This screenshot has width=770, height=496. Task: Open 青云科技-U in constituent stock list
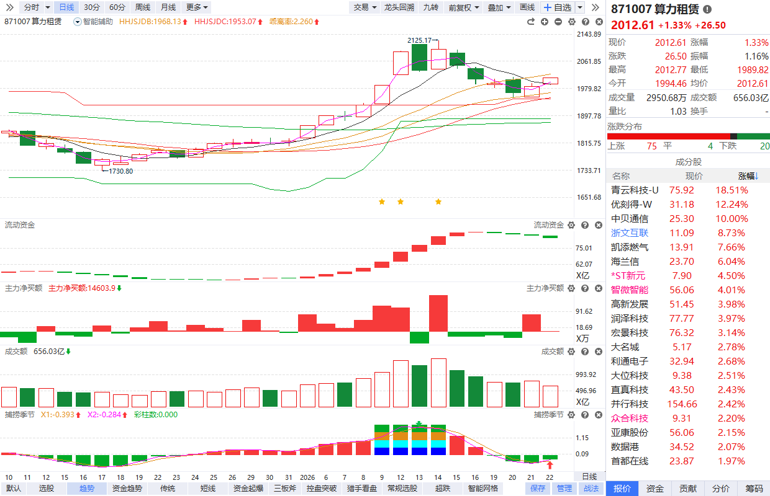(635, 190)
